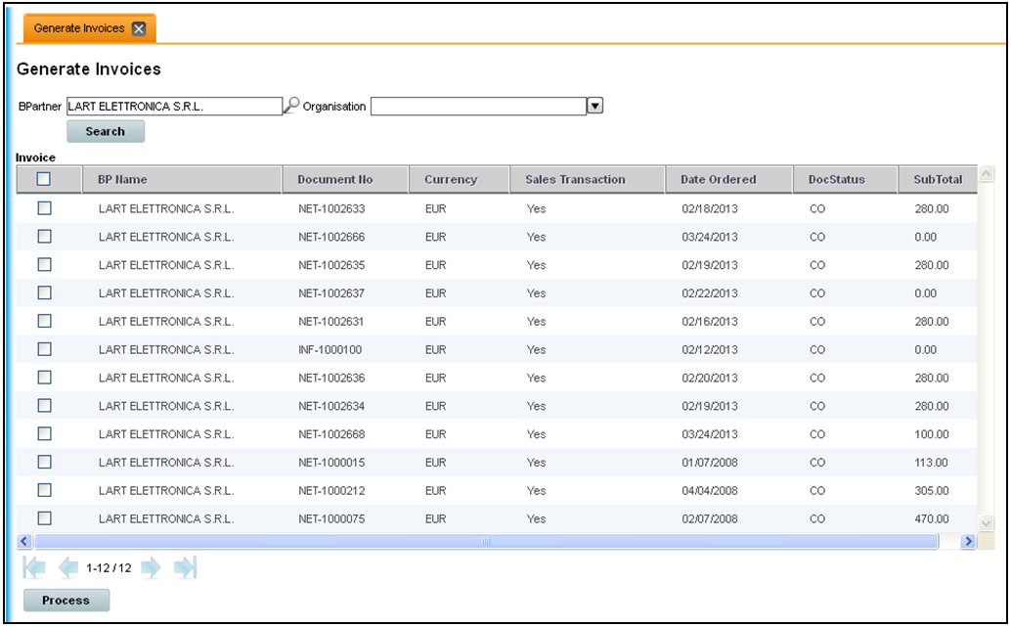Switch to the Generate Invoices tab
Image resolution: width=1011 pixels, height=627 pixels.
(79, 28)
